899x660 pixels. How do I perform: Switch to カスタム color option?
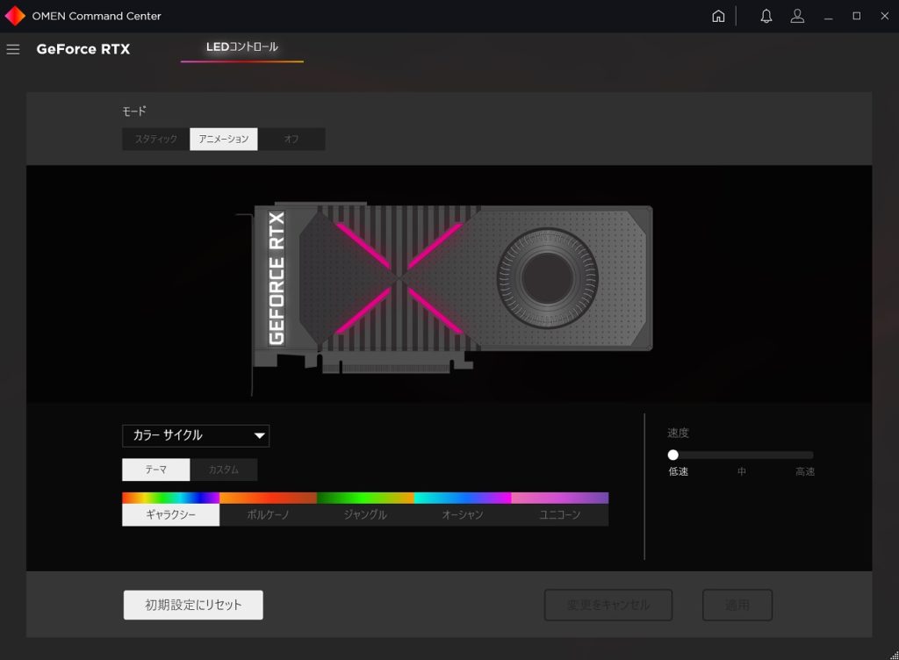tap(224, 470)
